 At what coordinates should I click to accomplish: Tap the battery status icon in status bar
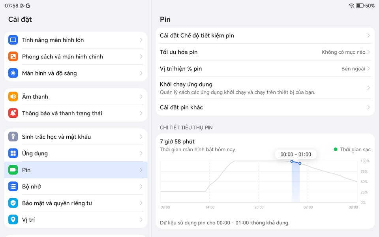pos(360,6)
